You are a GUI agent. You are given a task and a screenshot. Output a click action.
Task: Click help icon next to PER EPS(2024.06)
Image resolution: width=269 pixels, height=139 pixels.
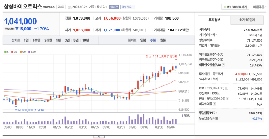(227, 88)
